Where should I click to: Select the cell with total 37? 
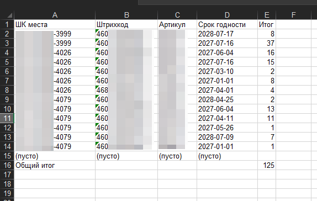267,43
